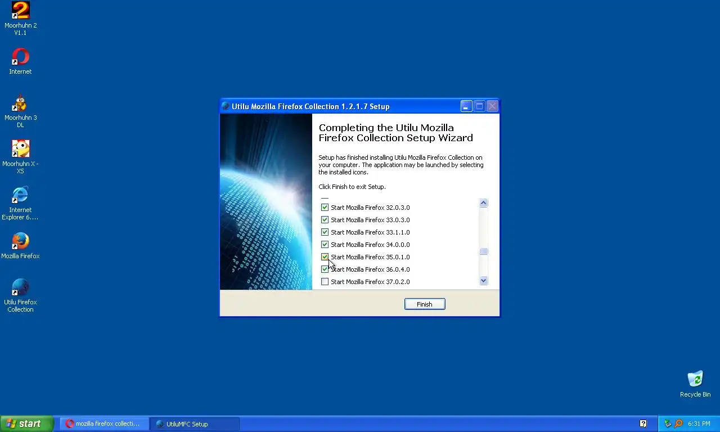Open the Windows start menu
The width and height of the screenshot is (720, 432).
tap(26, 424)
